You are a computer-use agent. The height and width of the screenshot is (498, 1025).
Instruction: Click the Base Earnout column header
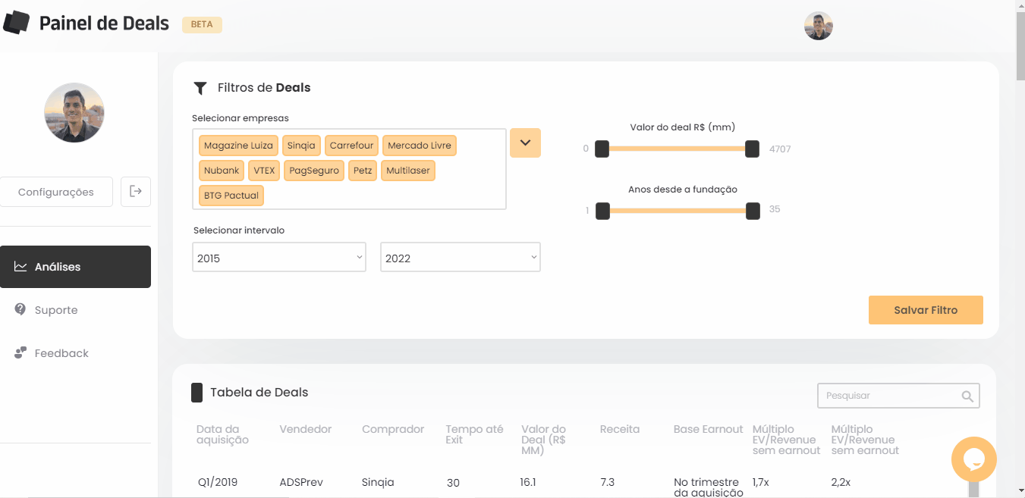click(x=708, y=429)
